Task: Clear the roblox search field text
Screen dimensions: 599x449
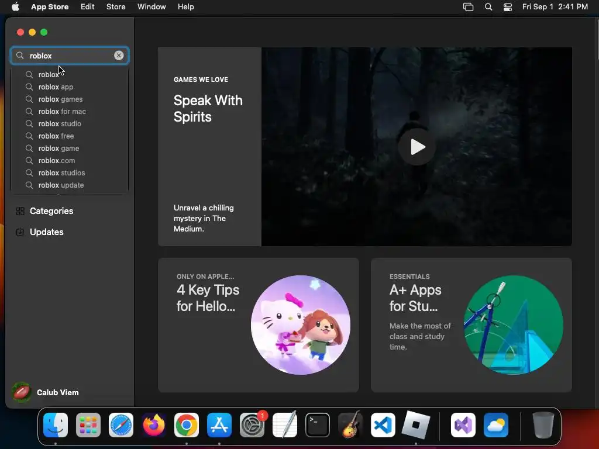Action: pyautogui.click(x=119, y=56)
